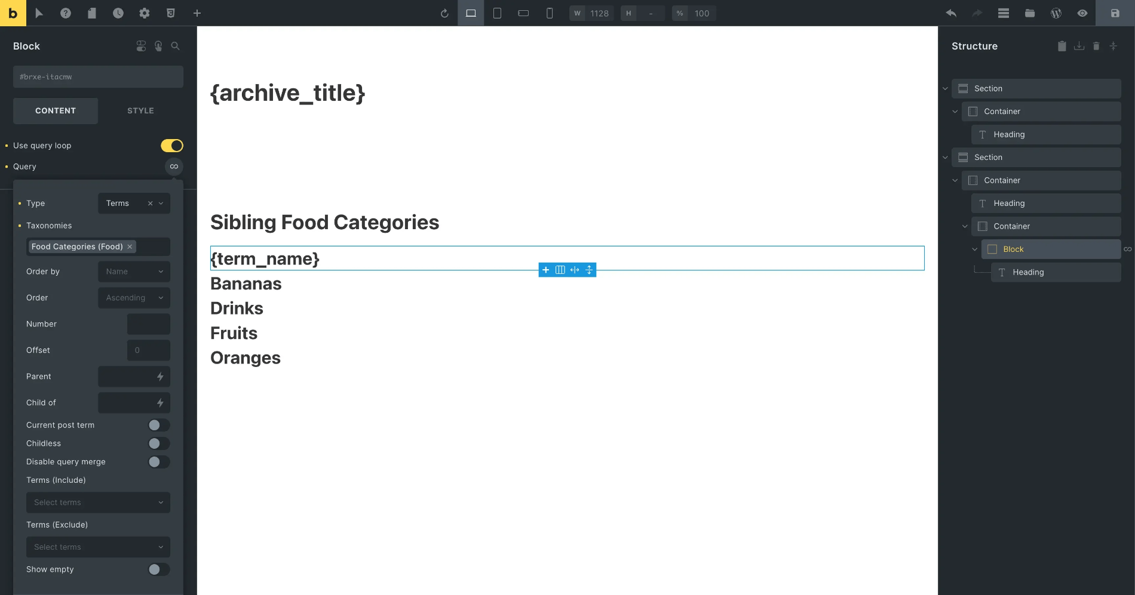This screenshot has height=595, width=1135.
Task: Open the custom CSS panel icon
Action: [x=171, y=13]
